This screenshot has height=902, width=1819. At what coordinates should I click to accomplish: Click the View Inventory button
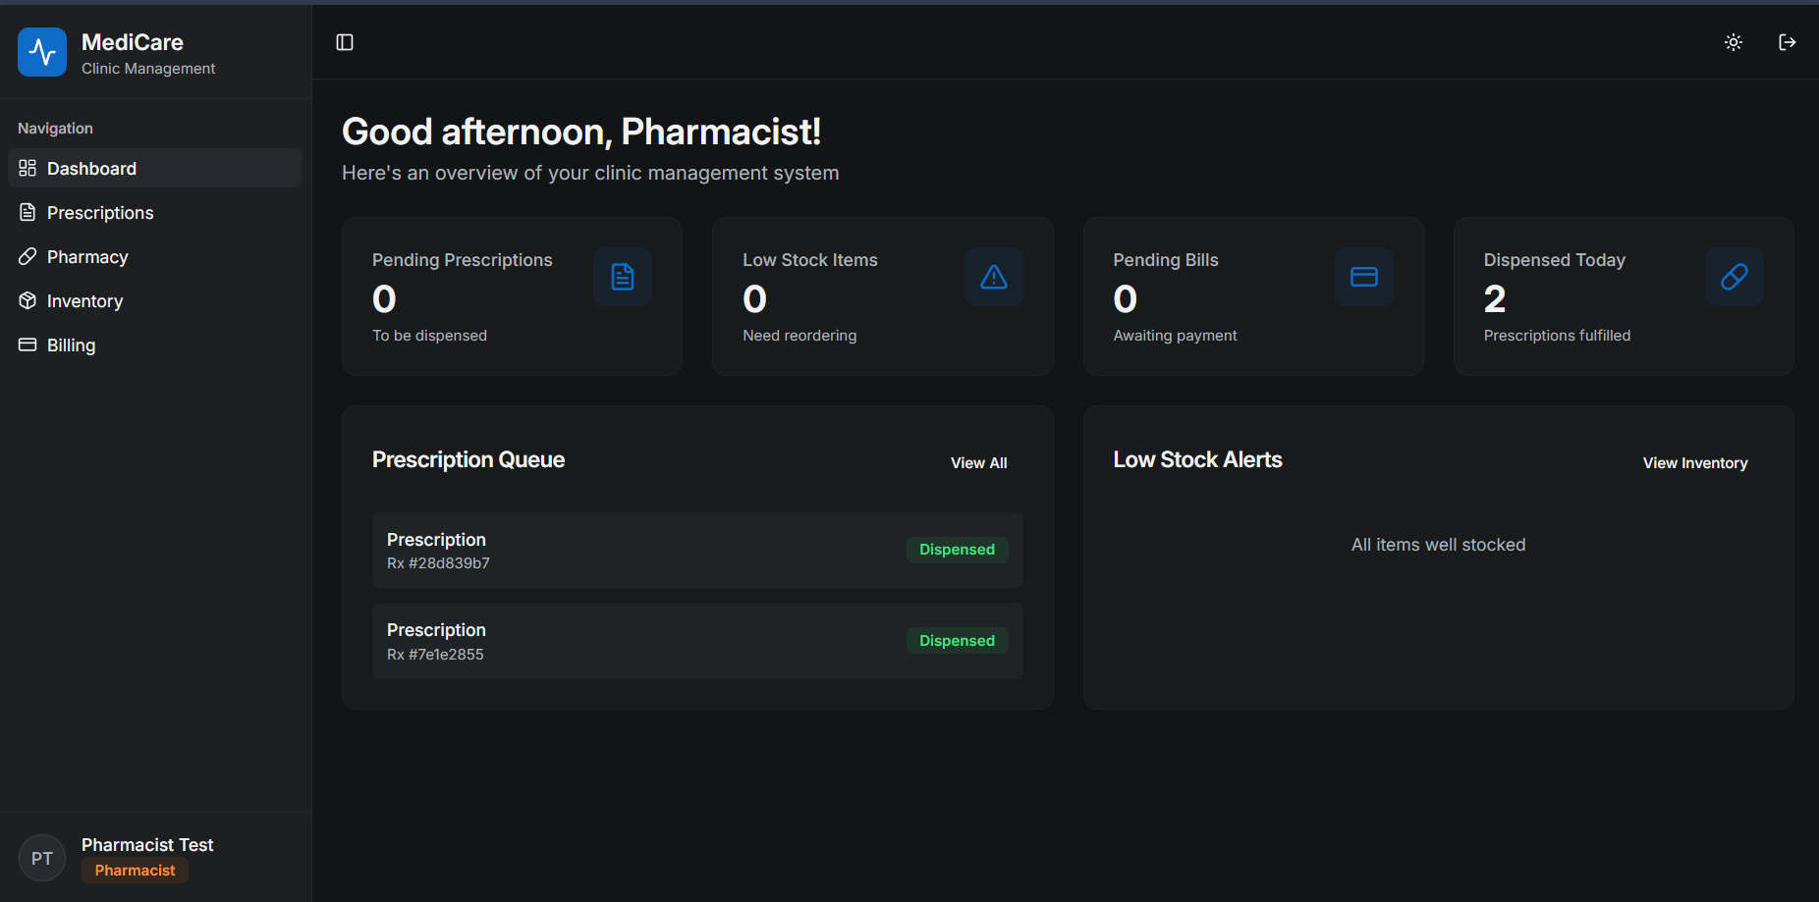(1694, 463)
